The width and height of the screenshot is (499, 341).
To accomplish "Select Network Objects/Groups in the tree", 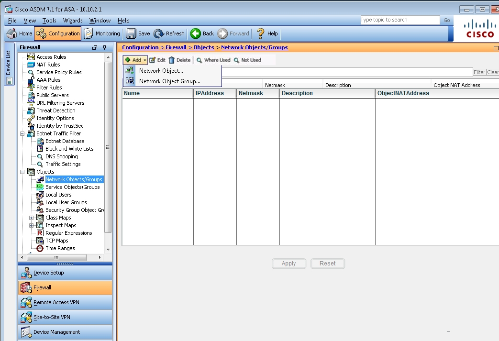I will tap(74, 179).
